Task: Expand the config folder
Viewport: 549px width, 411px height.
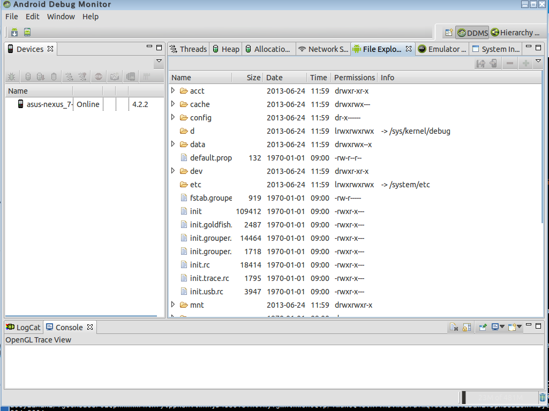Action: click(x=173, y=117)
